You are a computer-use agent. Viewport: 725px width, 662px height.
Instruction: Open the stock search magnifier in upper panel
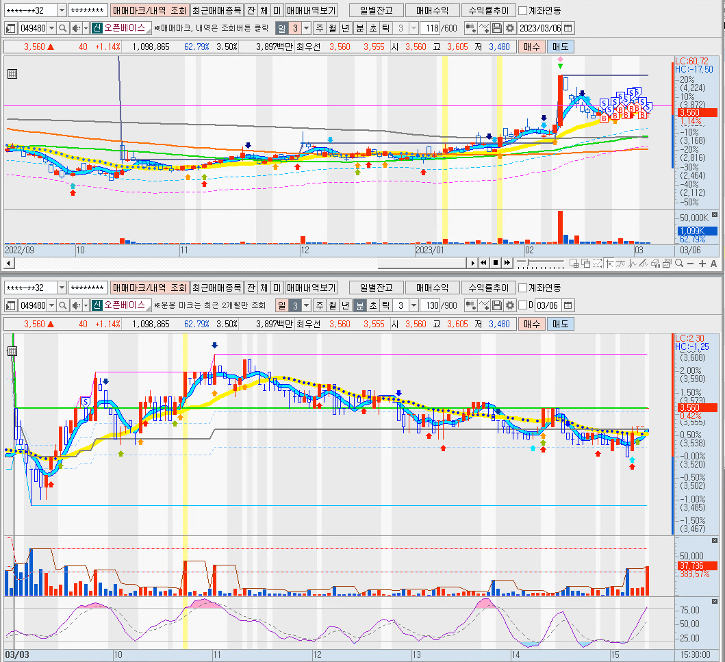point(63,28)
